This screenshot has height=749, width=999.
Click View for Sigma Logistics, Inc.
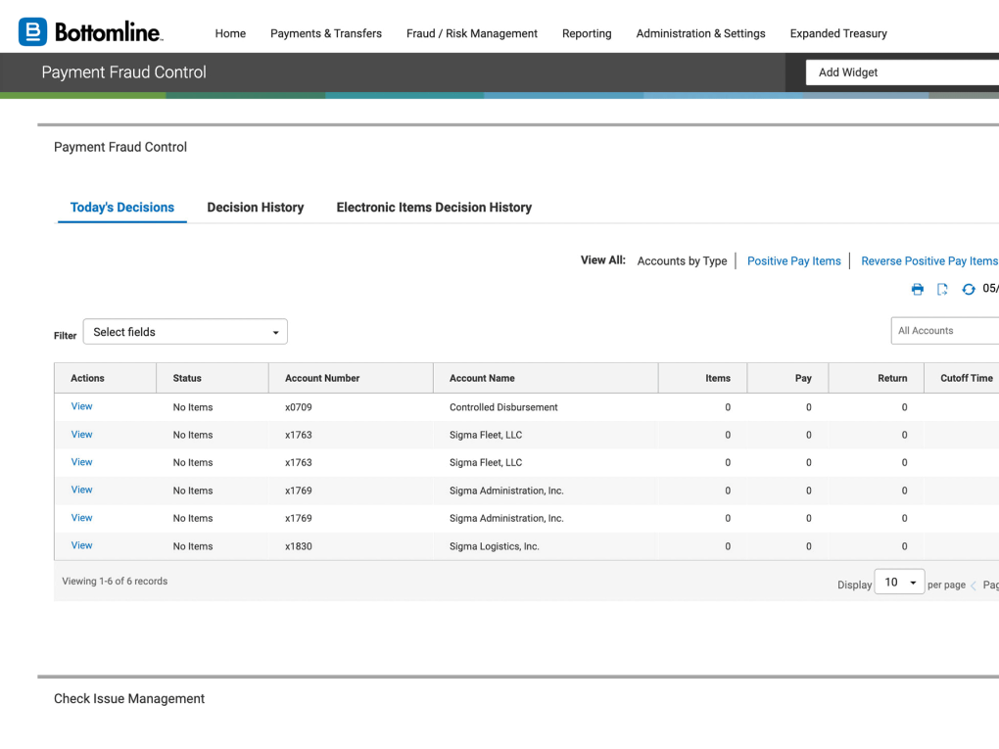click(x=81, y=545)
